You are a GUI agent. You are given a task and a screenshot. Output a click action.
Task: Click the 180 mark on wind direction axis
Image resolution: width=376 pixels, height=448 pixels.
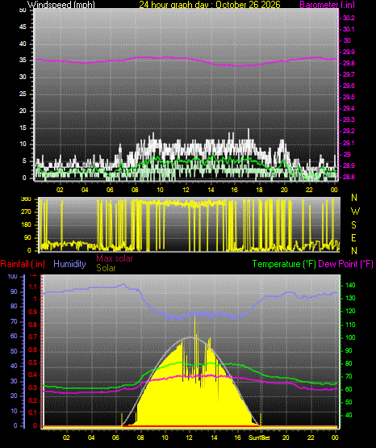(x=26, y=225)
